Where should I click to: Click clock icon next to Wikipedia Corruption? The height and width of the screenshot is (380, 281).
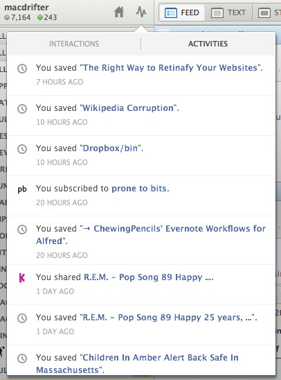(22, 109)
